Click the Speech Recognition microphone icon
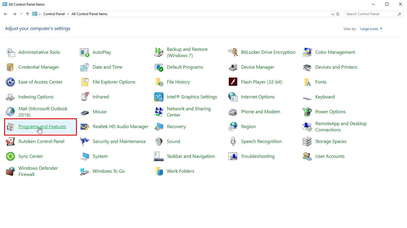Viewport: 407px width, 228px height. (x=233, y=141)
